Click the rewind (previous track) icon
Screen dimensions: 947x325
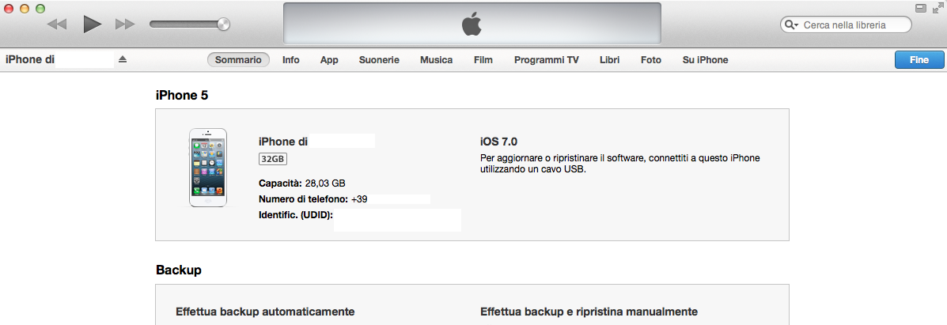click(x=57, y=25)
